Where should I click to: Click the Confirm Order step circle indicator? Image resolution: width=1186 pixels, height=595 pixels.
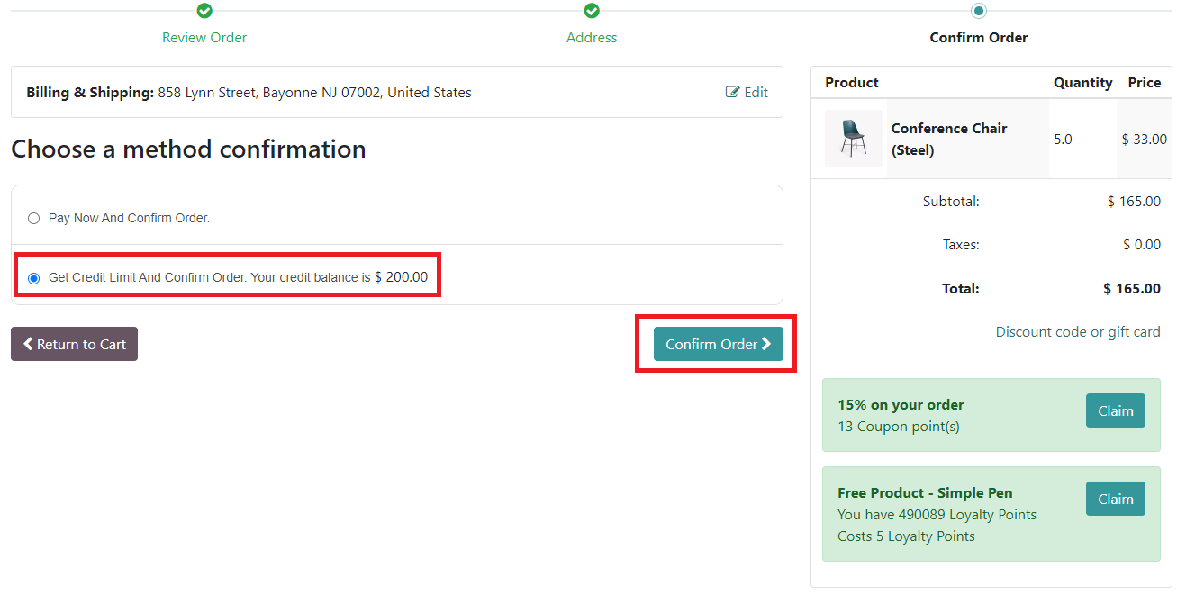tap(979, 11)
